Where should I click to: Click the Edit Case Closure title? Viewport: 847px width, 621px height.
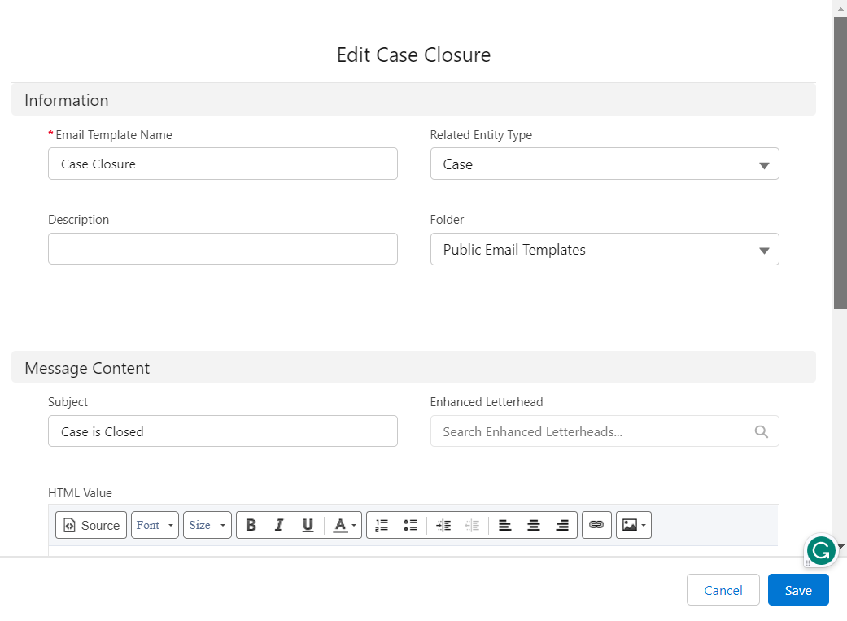pos(413,55)
